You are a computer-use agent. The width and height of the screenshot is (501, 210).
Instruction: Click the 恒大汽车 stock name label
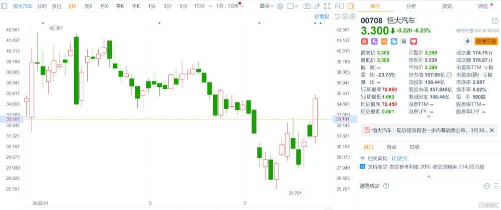[401, 20]
